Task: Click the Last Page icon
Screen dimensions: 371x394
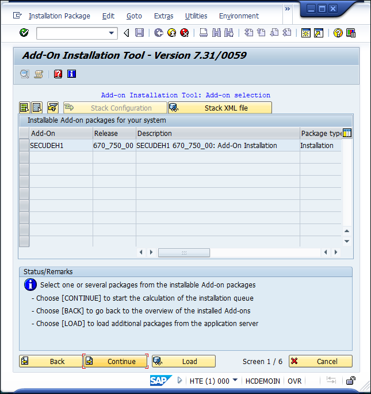Action: [x=286, y=33]
